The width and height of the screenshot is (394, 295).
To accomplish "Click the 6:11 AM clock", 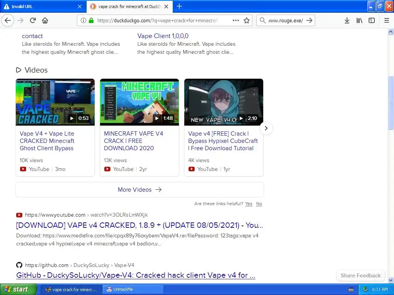I will [x=380, y=290].
